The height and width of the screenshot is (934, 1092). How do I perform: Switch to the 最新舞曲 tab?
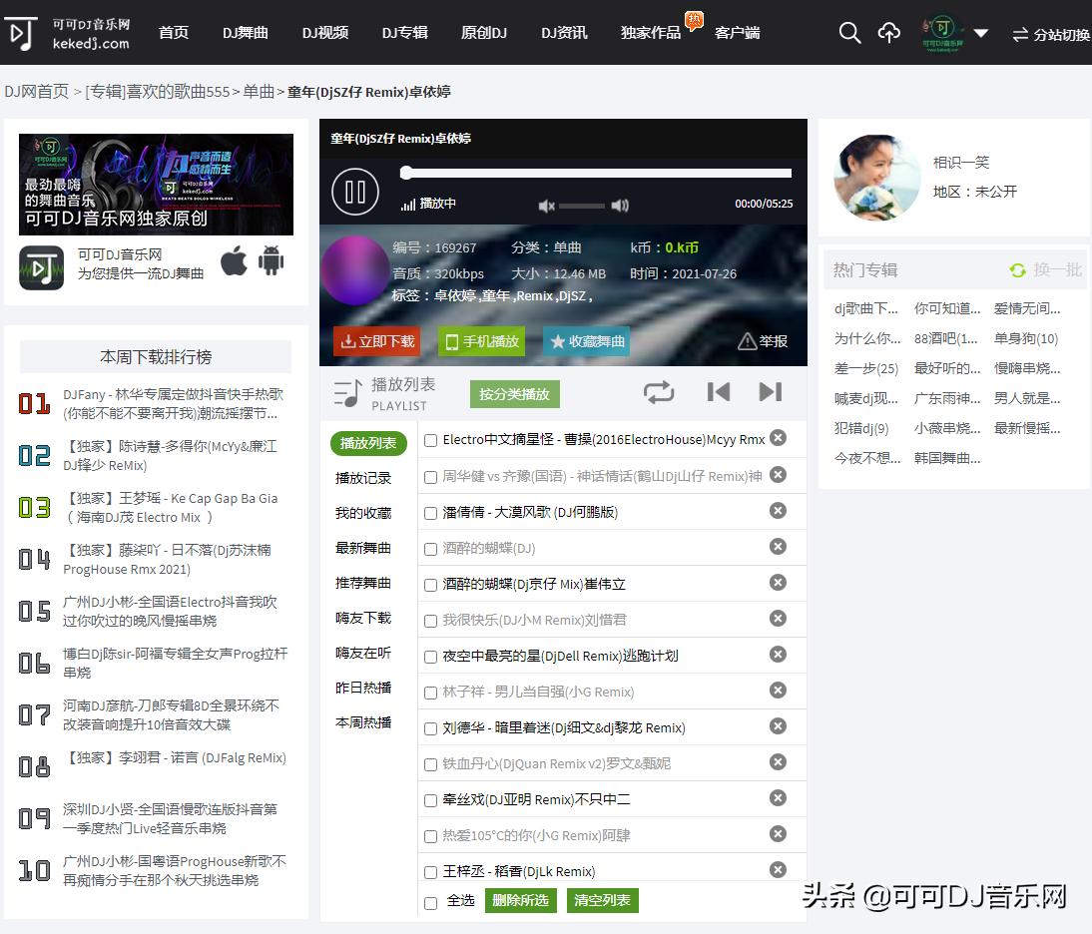(x=363, y=548)
